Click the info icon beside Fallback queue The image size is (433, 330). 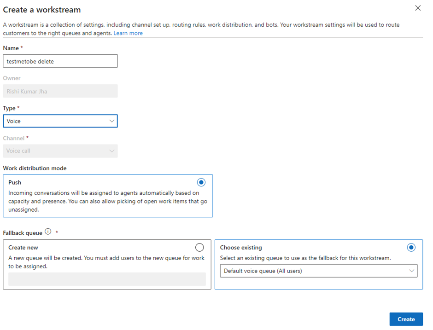pyautogui.click(x=48, y=232)
